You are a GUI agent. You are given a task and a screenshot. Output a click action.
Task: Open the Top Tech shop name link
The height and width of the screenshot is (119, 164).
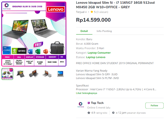(x=97, y=103)
